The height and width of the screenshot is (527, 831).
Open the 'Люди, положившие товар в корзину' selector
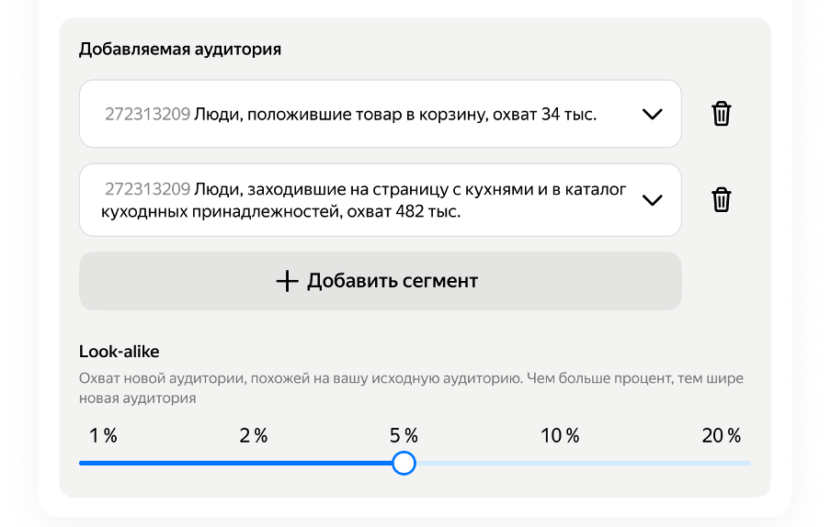coord(368,115)
